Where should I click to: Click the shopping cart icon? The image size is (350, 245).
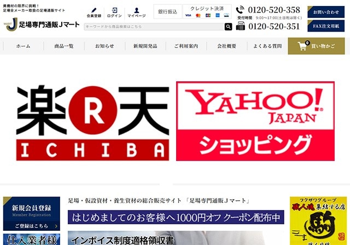302,46
